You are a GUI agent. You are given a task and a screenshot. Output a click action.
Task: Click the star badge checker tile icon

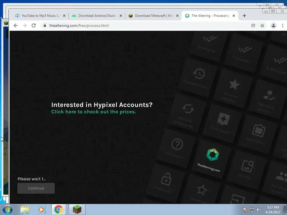(x=223, y=119)
